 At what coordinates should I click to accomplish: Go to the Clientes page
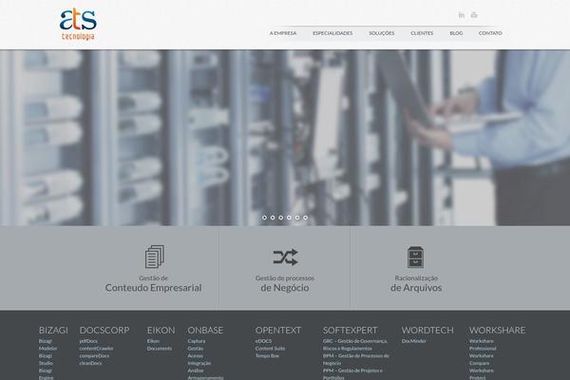pyautogui.click(x=422, y=33)
